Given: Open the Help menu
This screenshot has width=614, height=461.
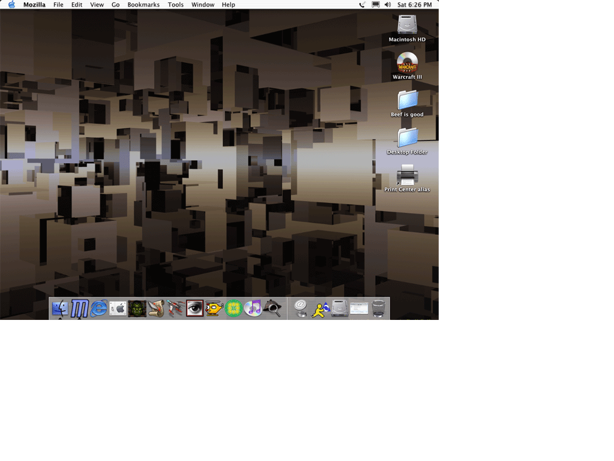Looking at the screenshot, I should 228,5.
